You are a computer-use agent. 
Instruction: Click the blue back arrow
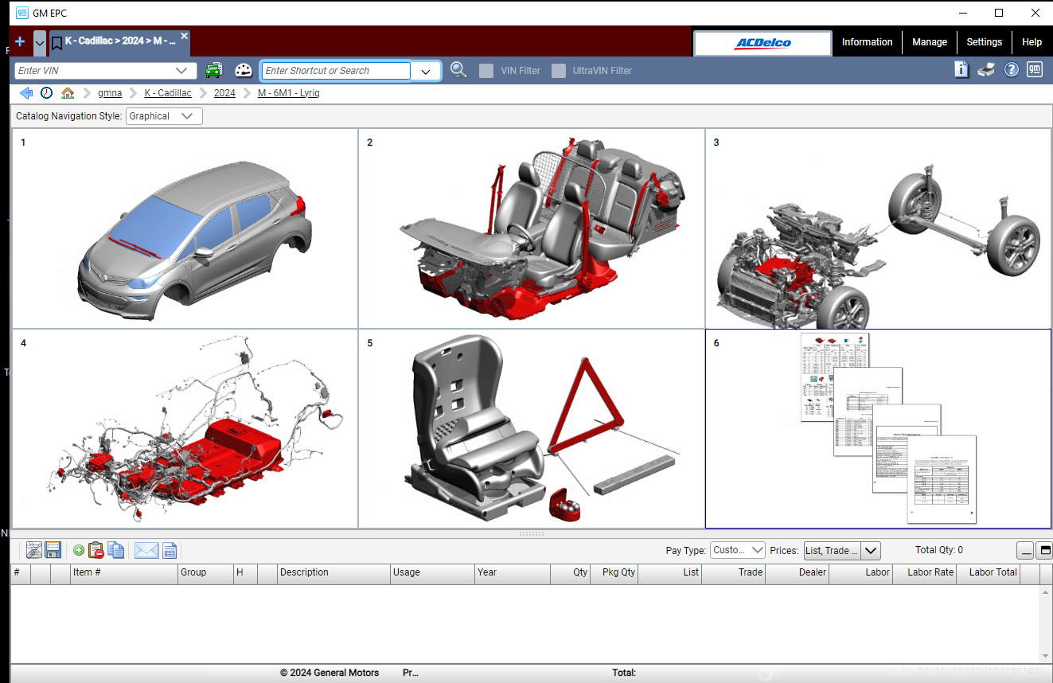tap(26, 93)
